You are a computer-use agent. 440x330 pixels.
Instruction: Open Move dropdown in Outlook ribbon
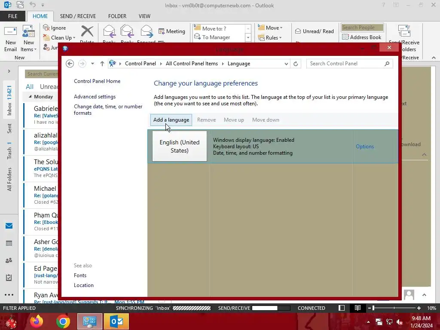270,28
